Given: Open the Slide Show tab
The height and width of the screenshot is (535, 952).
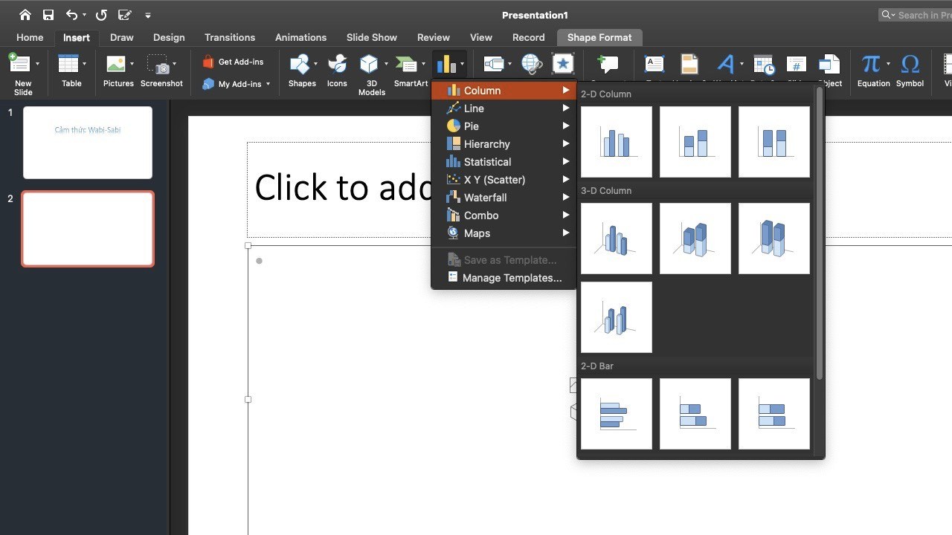Looking at the screenshot, I should pos(372,37).
